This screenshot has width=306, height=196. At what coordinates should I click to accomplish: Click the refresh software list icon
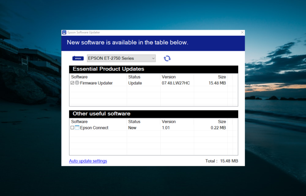click(x=167, y=58)
